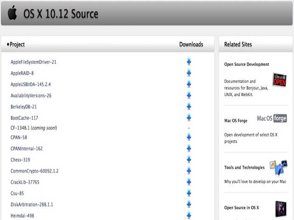Open the CPAN-58 project link
Image resolution: width=294 pixels, height=220 pixels.
[x=19, y=137]
